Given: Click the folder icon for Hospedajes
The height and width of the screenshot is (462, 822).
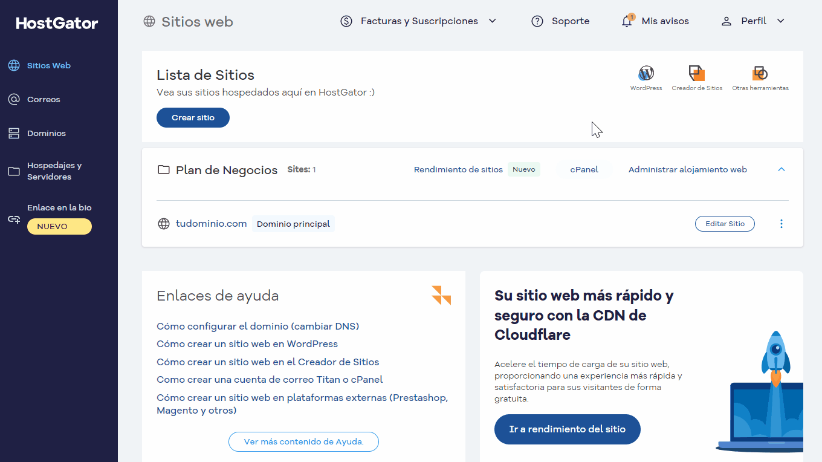Looking at the screenshot, I should [14, 171].
